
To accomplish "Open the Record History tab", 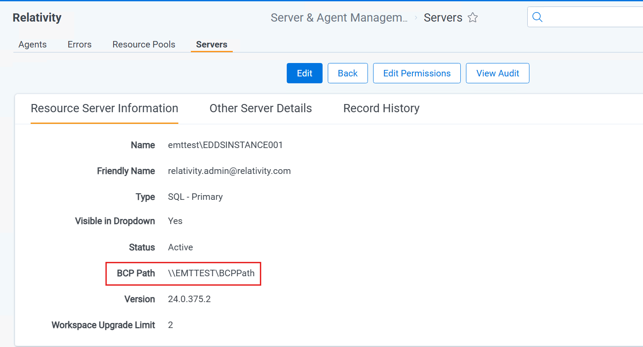I will tap(381, 108).
